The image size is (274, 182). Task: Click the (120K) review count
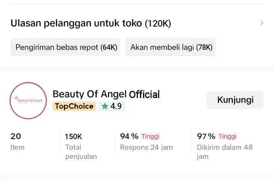tap(158, 24)
